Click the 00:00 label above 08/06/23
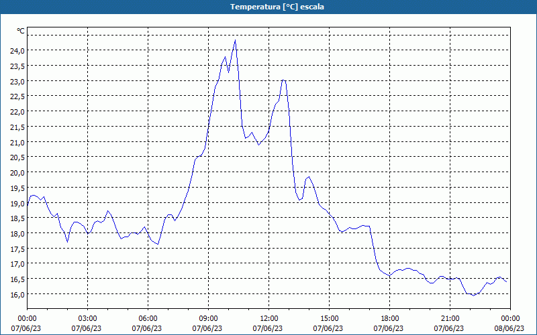The width and height of the screenshot is (537, 335). point(511,319)
